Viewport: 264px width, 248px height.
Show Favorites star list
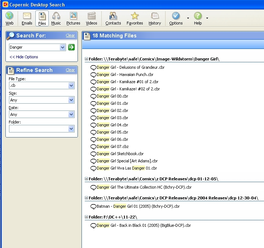pos(135,18)
